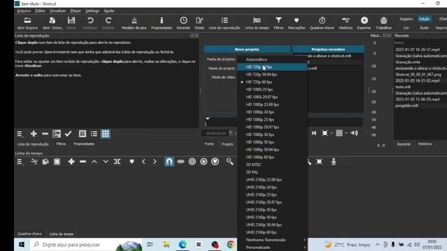The width and height of the screenshot is (447, 251).
Task: Toggle timeline snapping magnet button
Action: (x=169, y=162)
